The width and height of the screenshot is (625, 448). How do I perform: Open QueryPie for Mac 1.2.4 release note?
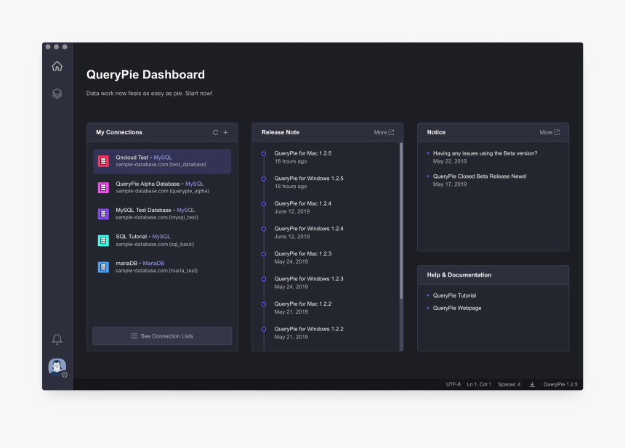click(302, 203)
